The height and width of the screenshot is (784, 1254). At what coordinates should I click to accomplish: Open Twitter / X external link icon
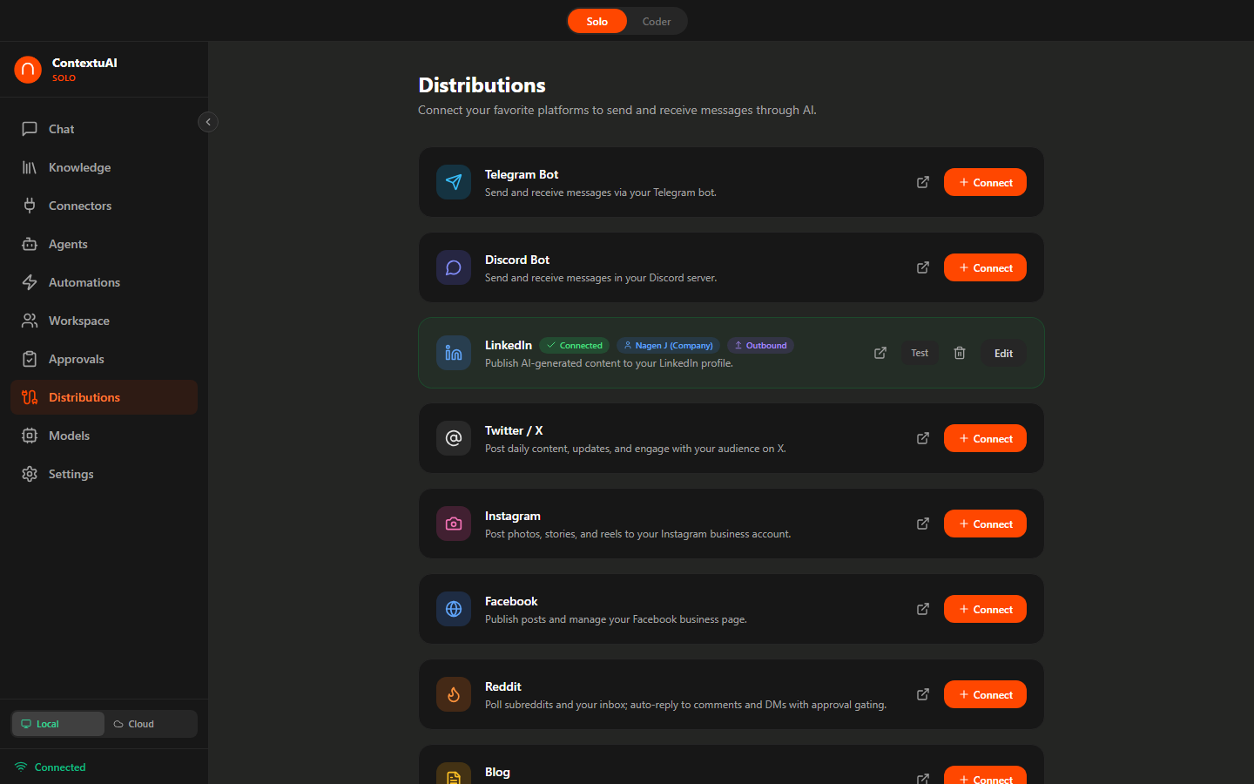coord(923,438)
